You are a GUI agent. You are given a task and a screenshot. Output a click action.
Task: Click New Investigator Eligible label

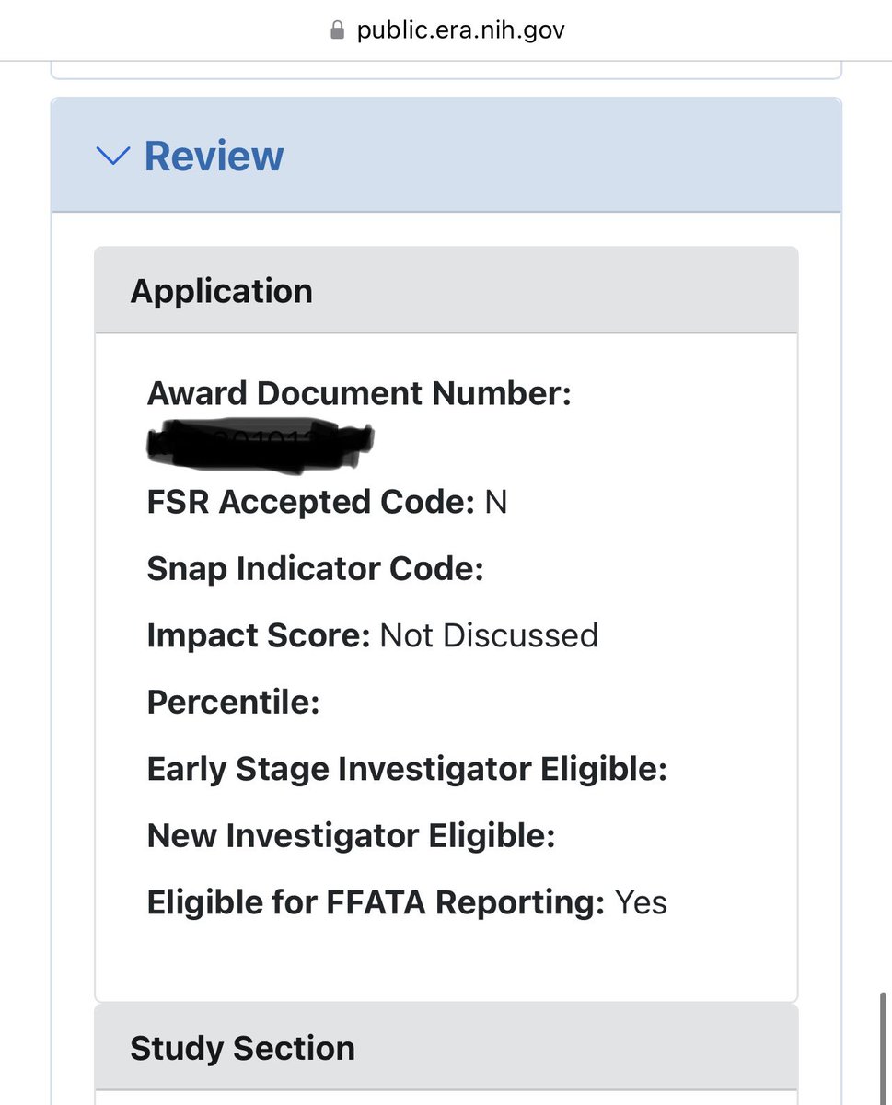coord(352,836)
